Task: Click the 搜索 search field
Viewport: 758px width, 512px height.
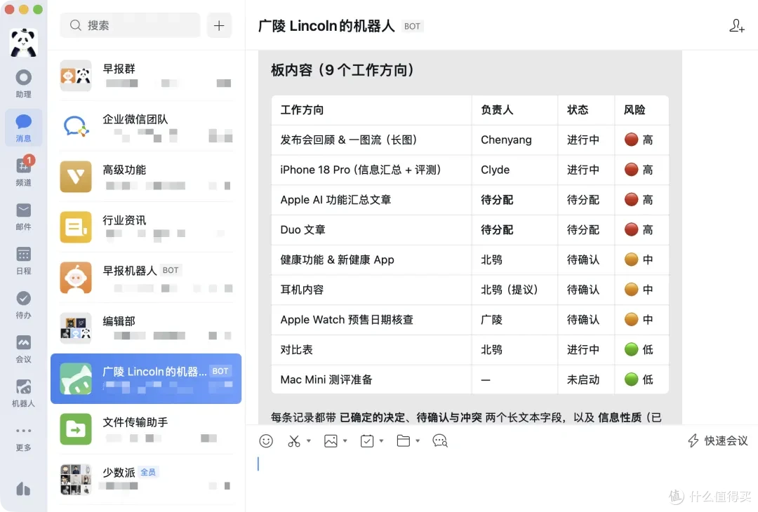Action: pos(130,25)
